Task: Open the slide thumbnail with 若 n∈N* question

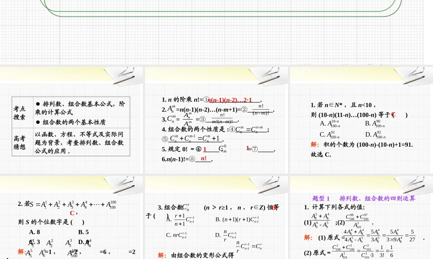Action: pos(362,120)
